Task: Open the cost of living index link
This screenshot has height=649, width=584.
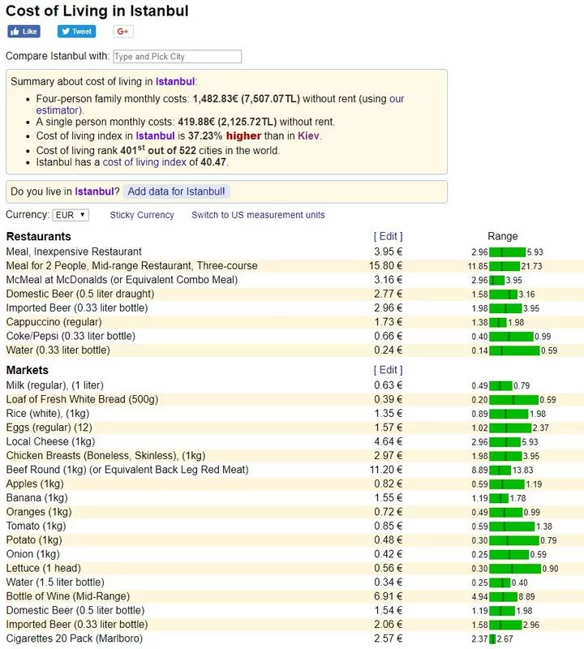Action: click(x=144, y=162)
